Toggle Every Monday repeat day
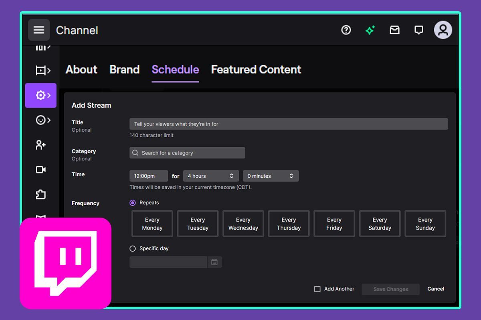The image size is (481, 320). pos(152,224)
